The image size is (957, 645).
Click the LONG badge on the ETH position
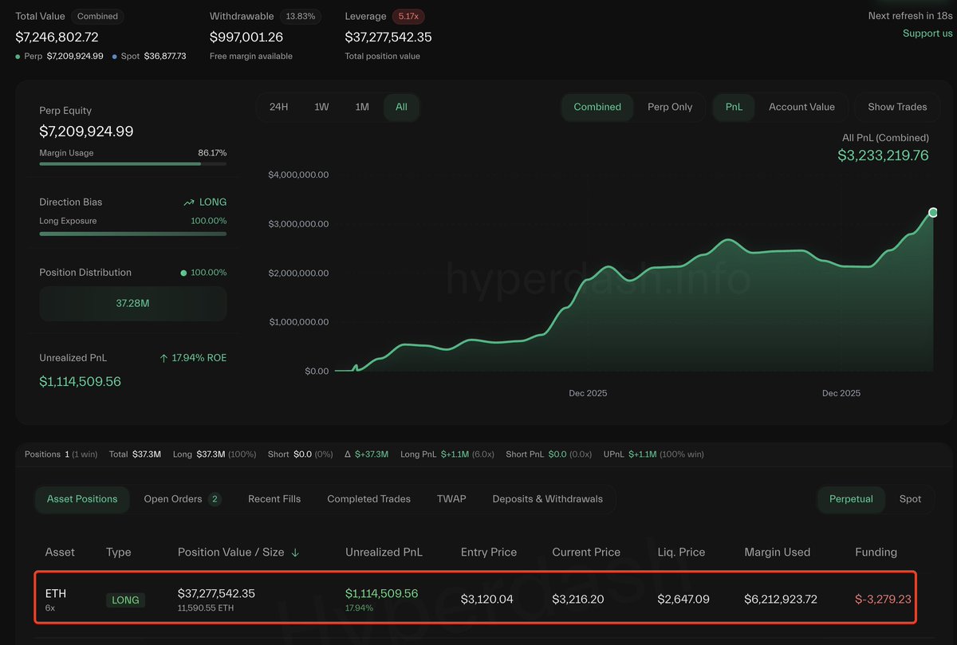pyautogui.click(x=125, y=600)
